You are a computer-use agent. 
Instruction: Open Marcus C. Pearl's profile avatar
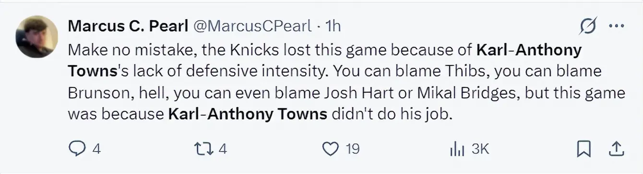coord(37,36)
